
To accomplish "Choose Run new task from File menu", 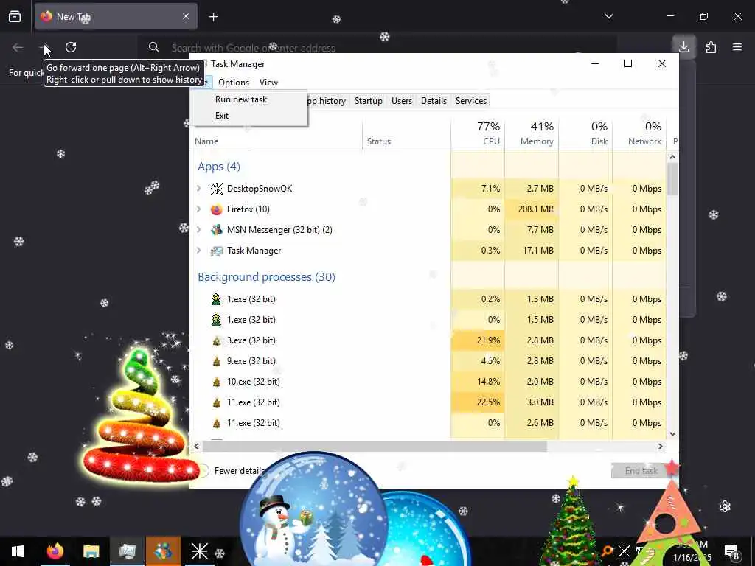I will (x=241, y=99).
